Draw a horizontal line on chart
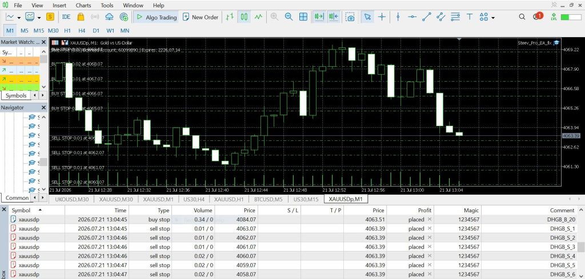585x279 pixels. coord(412,17)
